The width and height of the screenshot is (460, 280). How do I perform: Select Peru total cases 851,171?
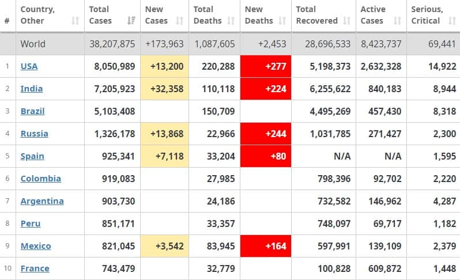click(x=119, y=224)
